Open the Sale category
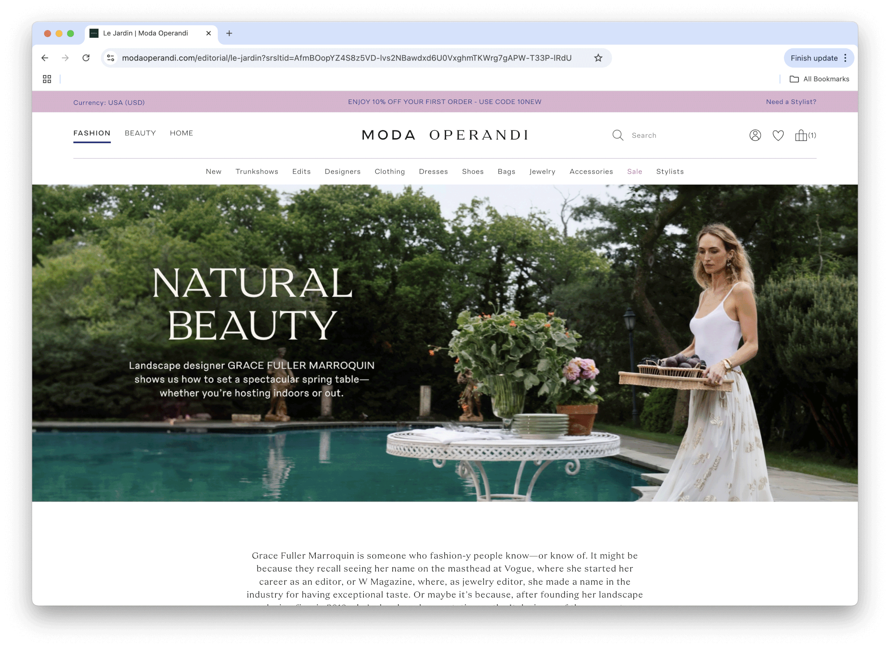Viewport: 890px width, 648px height. (634, 172)
